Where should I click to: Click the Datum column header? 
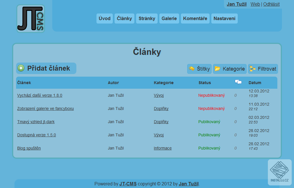(255, 83)
